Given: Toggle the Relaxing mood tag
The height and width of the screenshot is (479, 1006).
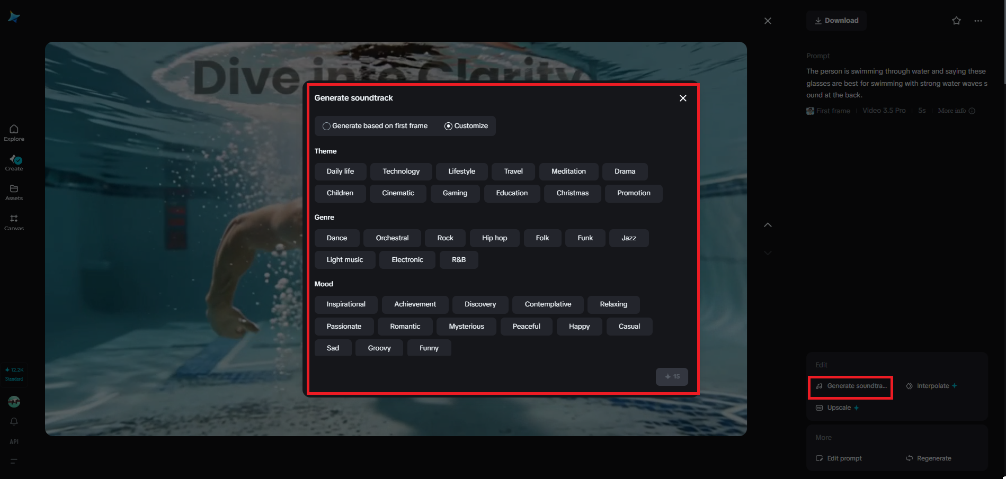Looking at the screenshot, I should 613,304.
